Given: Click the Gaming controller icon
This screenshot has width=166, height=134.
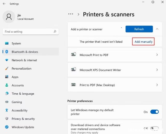Looking at the screenshot, I should [7, 102].
